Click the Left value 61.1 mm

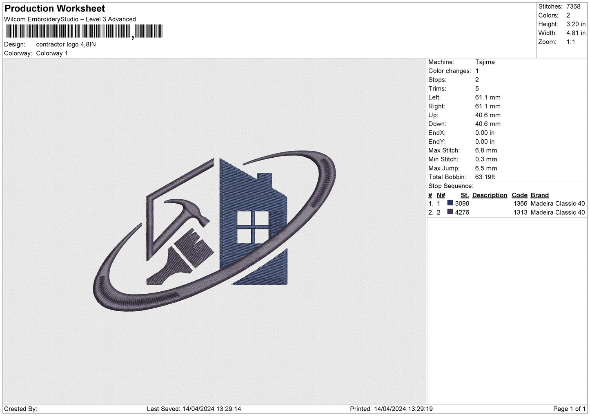(488, 97)
